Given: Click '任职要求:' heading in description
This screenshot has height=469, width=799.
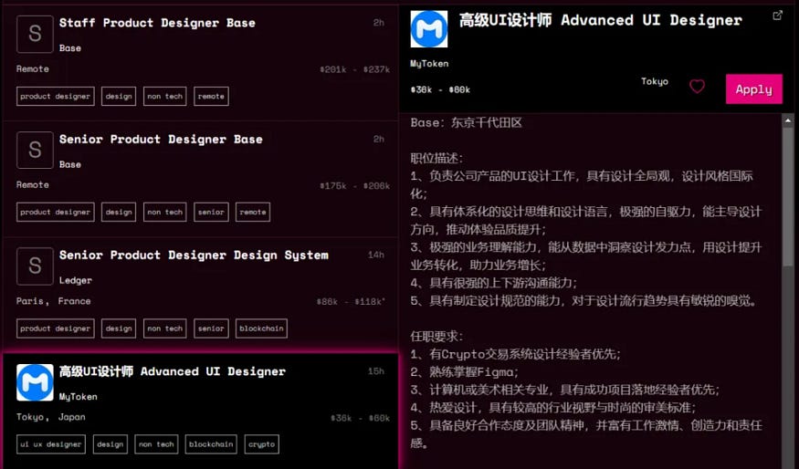Looking at the screenshot, I should pos(436,336).
